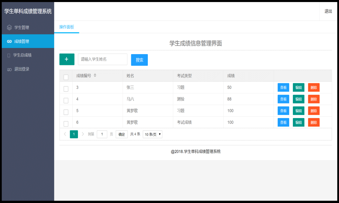Image resolution: width=339 pixels, height=203 pixels.
Task: Focus the jump-to-page number field
Action: click(x=102, y=134)
